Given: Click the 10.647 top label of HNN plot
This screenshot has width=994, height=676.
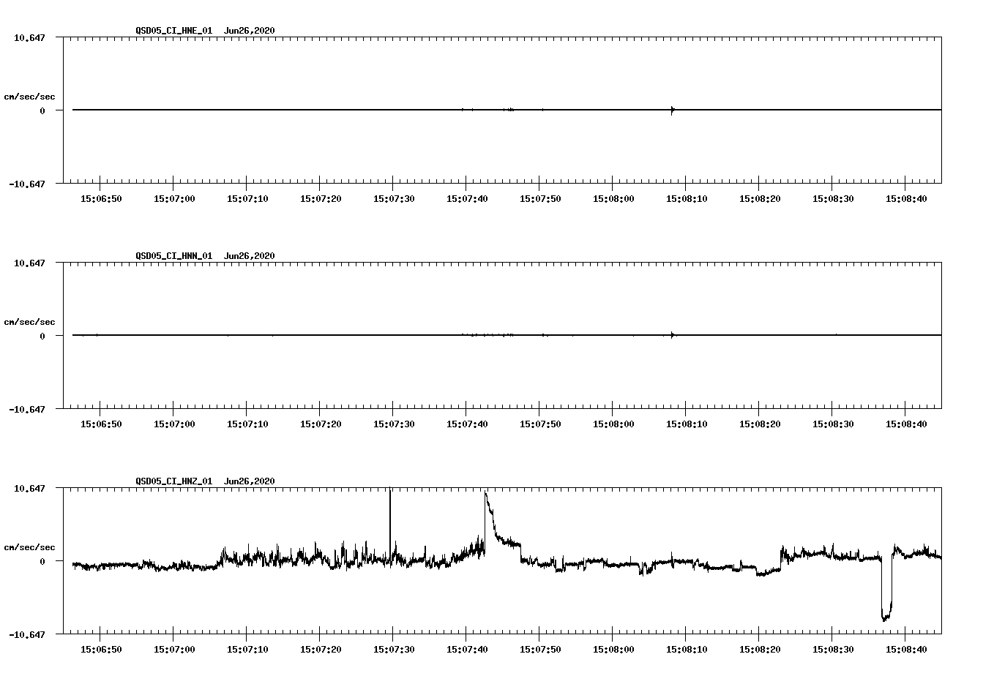Looking at the screenshot, I should pos(29,263).
